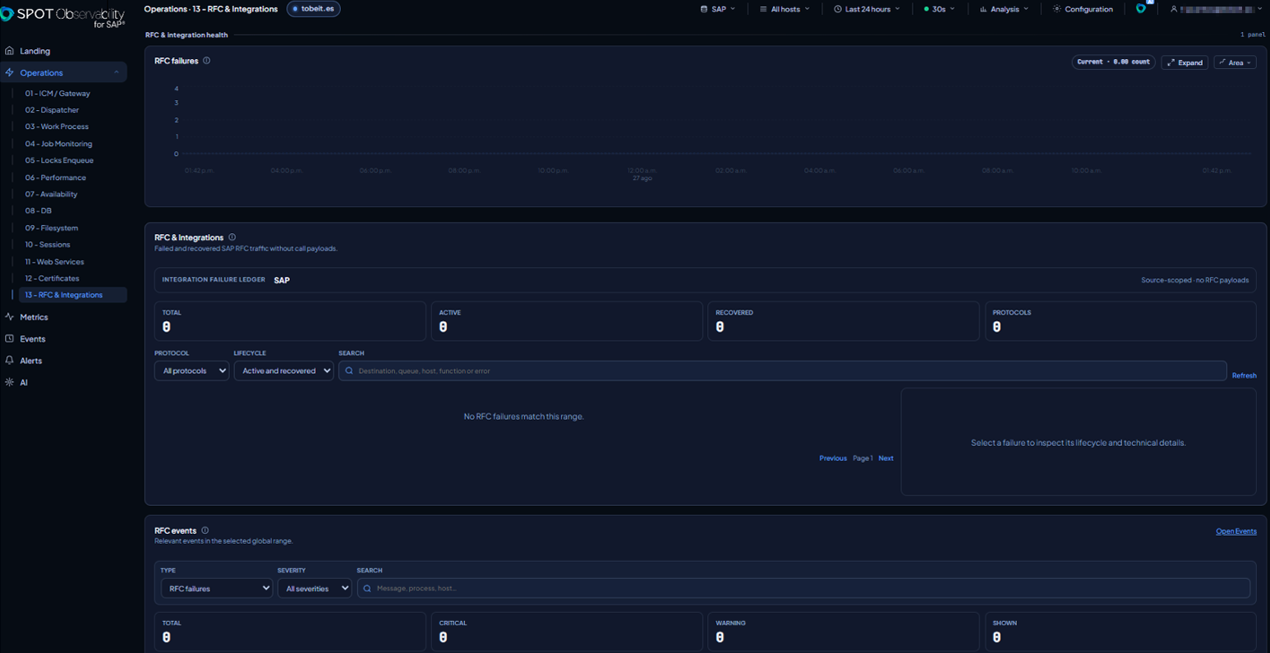
Task: Focus the Message, process, host search field
Action: pyautogui.click(x=803, y=588)
